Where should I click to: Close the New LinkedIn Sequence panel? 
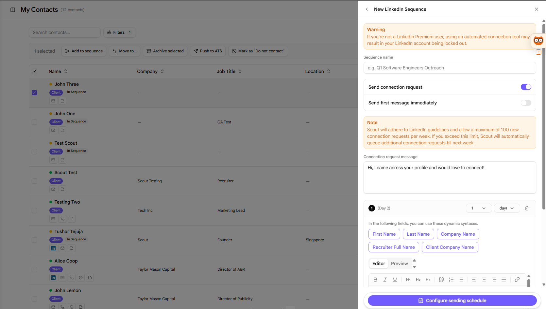coord(537,9)
